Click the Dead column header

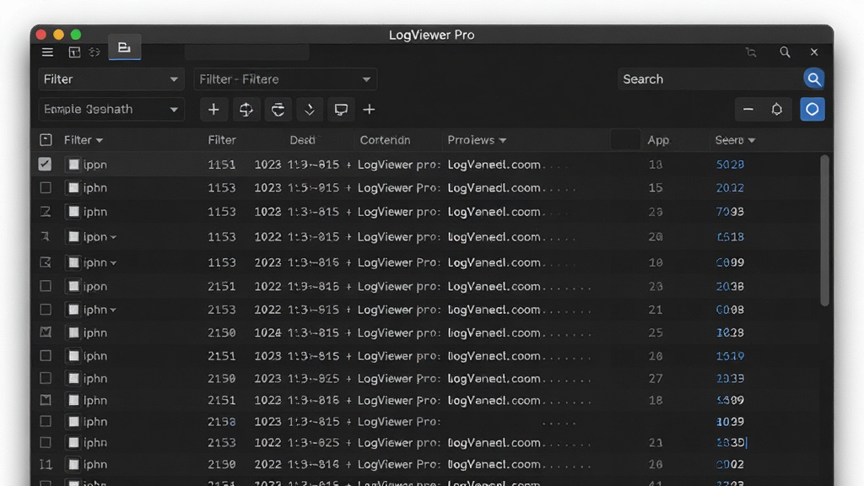[303, 140]
